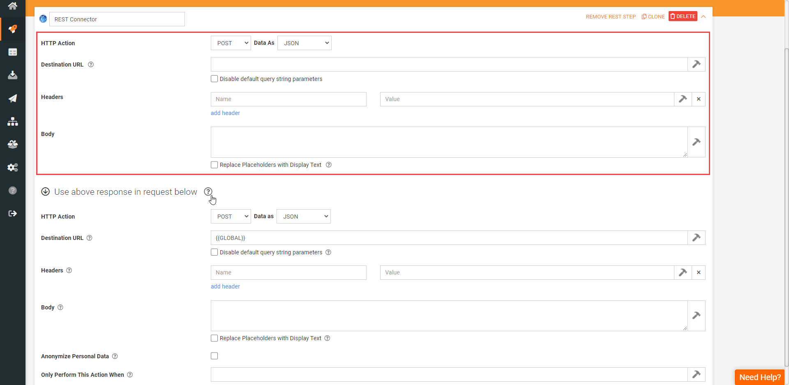Click the logout arrow sidebar icon
The height and width of the screenshot is (385, 789).
[13, 213]
